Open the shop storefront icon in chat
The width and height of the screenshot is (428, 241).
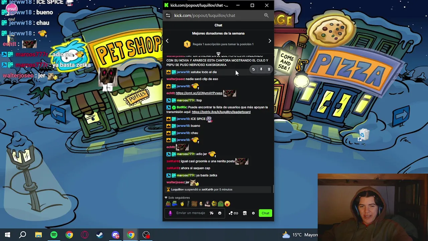point(245,213)
